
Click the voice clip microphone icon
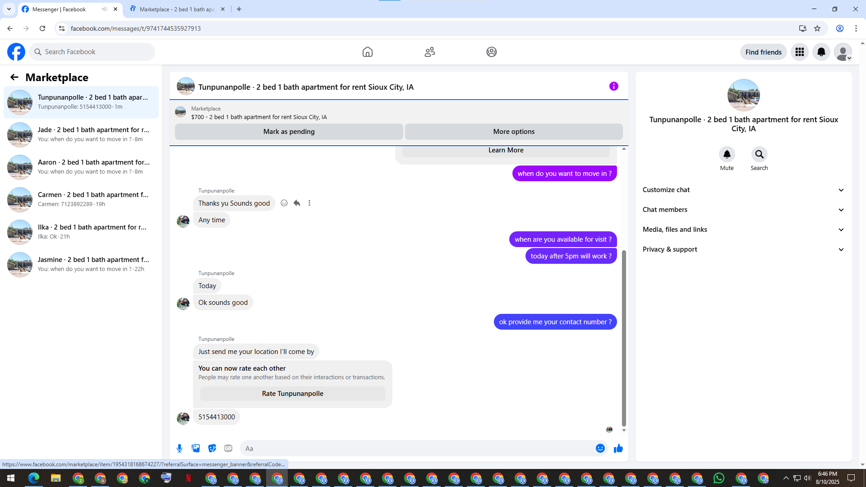(x=180, y=448)
